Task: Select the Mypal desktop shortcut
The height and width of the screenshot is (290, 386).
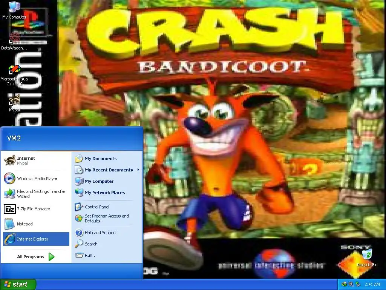Action: (14, 103)
